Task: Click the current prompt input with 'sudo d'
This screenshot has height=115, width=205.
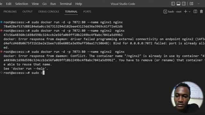Action: point(38,73)
